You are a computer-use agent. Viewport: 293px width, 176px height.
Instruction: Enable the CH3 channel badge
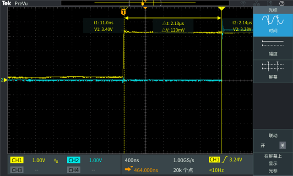(17, 170)
